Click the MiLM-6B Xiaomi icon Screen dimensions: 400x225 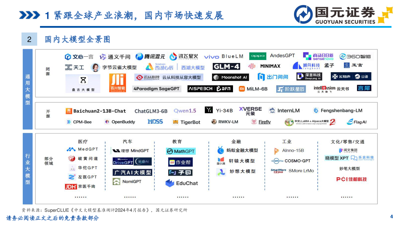click(x=242, y=89)
